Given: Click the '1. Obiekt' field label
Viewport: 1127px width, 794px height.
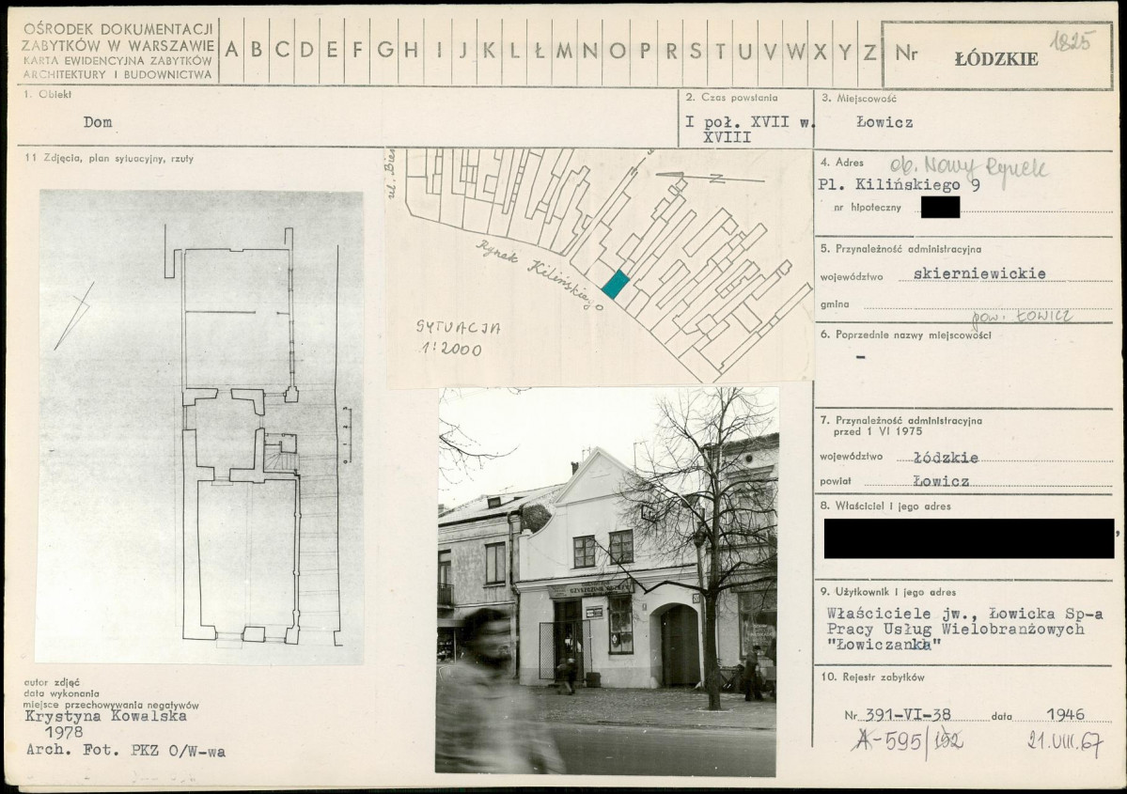Looking at the screenshot, I should 47,94.
